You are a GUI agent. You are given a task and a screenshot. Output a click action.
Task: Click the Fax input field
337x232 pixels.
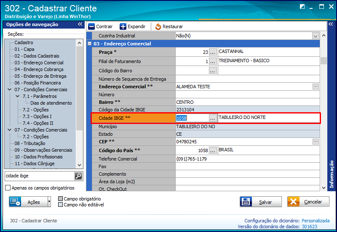(x=247, y=166)
